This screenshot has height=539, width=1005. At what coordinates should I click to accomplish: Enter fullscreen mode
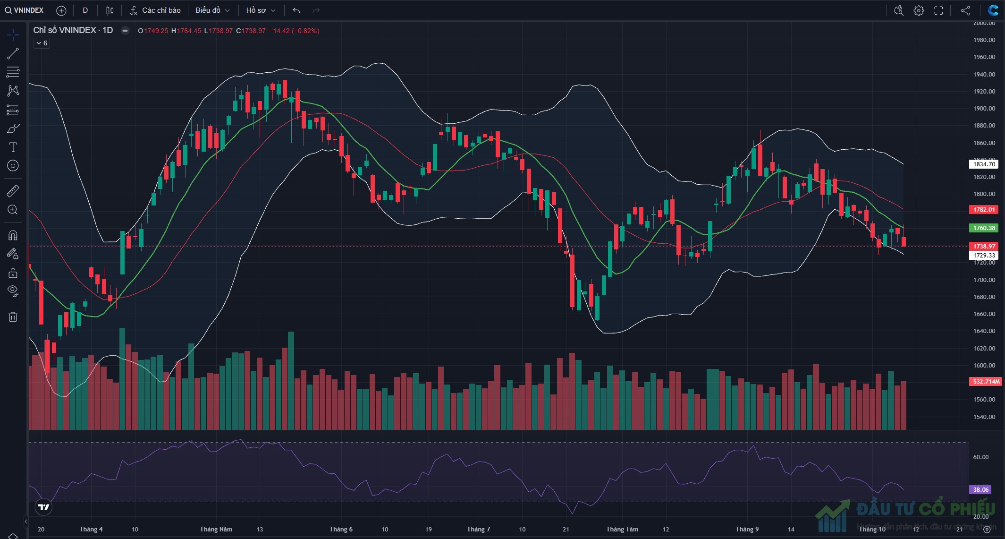[x=938, y=10]
